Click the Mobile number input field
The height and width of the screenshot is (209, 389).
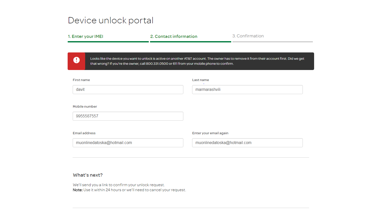pos(128,116)
